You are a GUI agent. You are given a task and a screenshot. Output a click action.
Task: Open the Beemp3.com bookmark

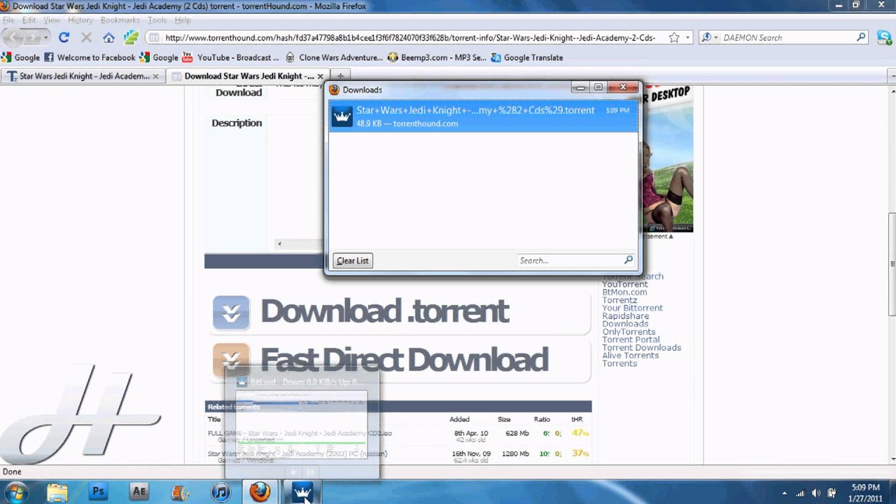coord(437,57)
